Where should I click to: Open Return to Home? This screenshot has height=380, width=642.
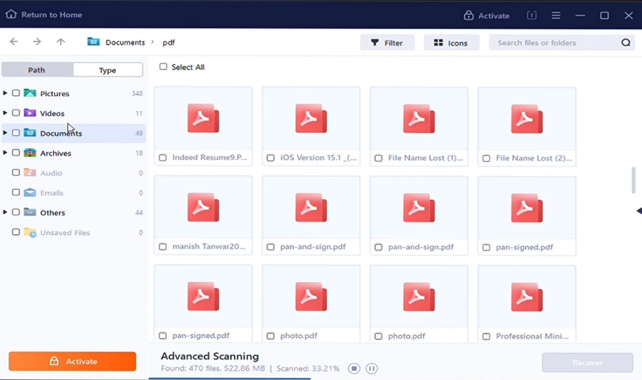[x=44, y=14]
